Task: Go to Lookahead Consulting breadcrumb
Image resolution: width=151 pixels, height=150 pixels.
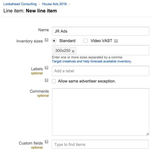Action: [20, 4]
